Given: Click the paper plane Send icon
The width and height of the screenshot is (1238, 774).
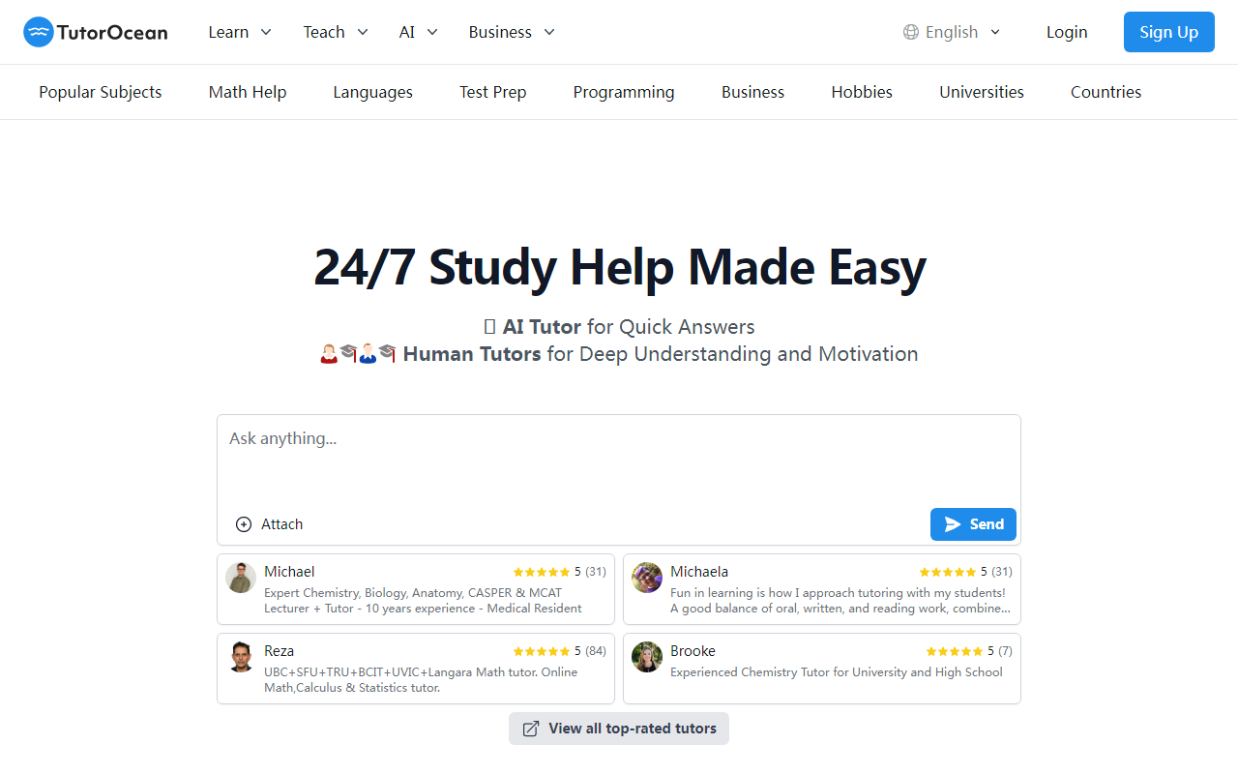Looking at the screenshot, I should [953, 524].
